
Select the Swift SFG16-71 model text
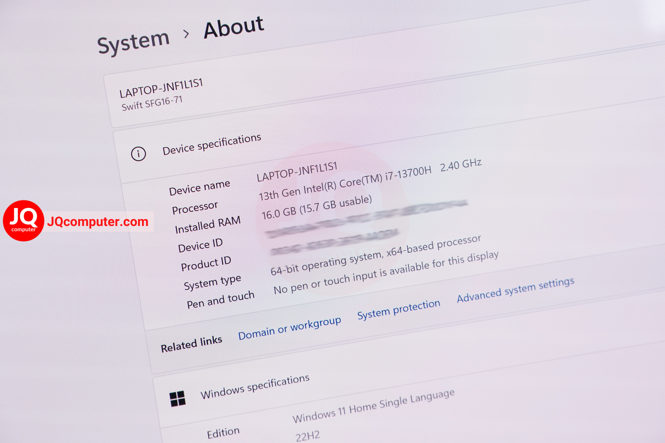(152, 103)
